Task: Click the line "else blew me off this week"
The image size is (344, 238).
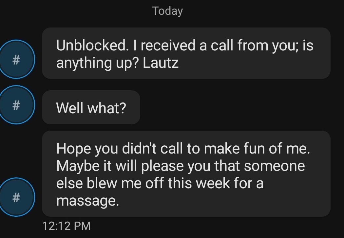Action: click(160, 183)
